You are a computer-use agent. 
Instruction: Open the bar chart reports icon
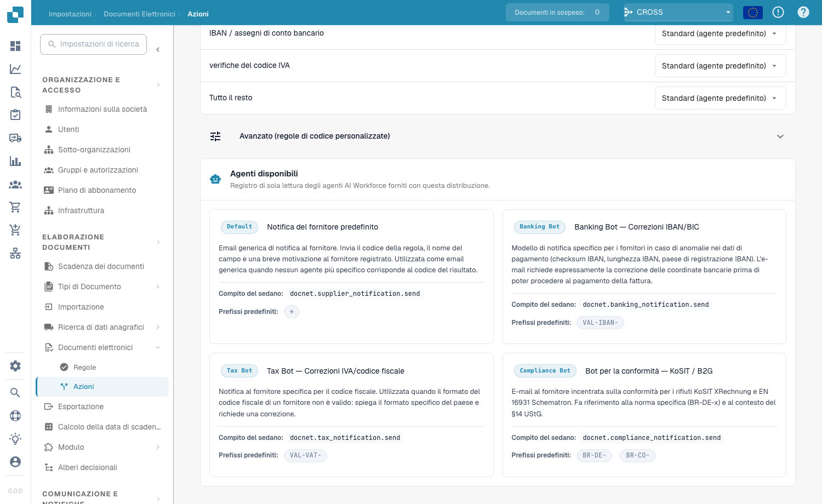(x=15, y=161)
